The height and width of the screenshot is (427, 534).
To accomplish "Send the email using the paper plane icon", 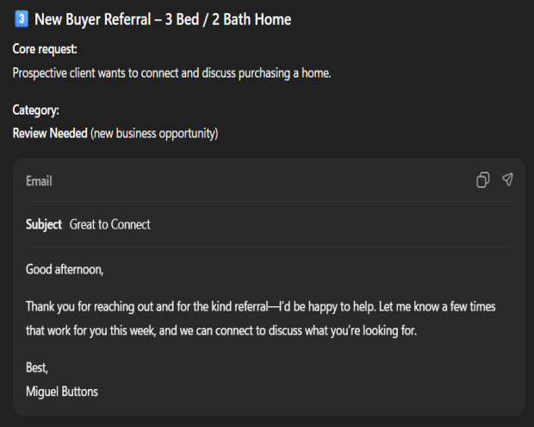I will pyautogui.click(x=508, y=180).
